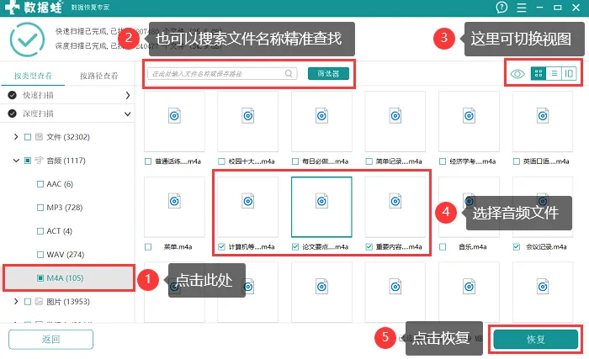This screenshot has width=589, height=359.
Task: Click the help question mark icon
Action: [502, 8]
